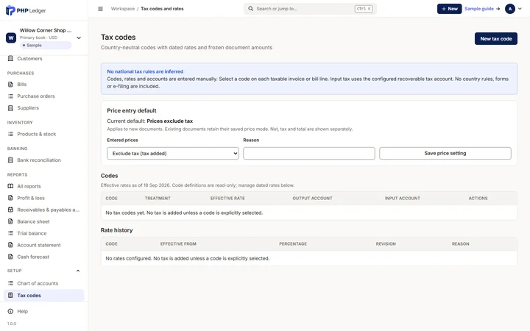Image resolution: width=530 pixels, height=331 pixels.
Task: Click the New tax code button
Action: point(496,38)
